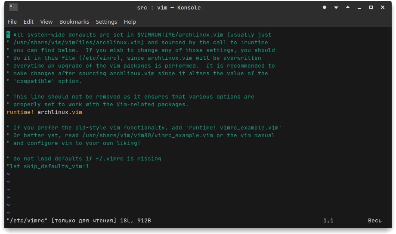396x234 pixels.
Task: Open the Edit menu
Action: pos(28,22)
